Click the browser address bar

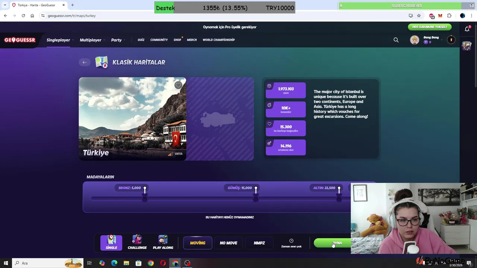pos(224,16)
